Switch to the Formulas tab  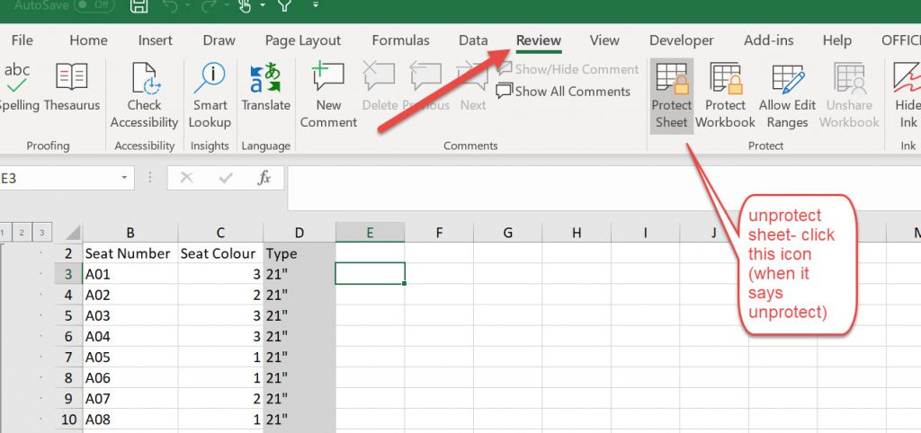400,40
